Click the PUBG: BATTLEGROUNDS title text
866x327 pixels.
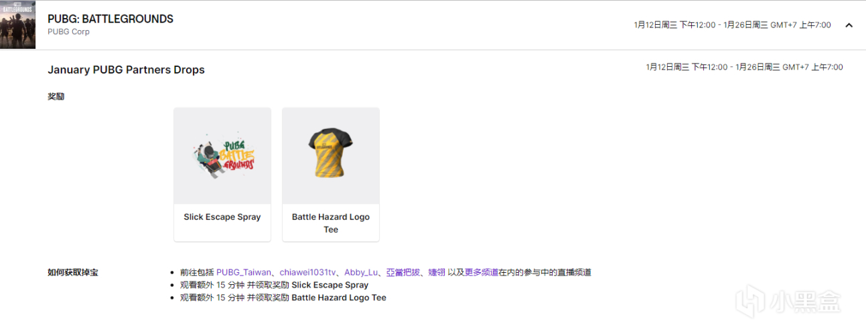(111, 19)
